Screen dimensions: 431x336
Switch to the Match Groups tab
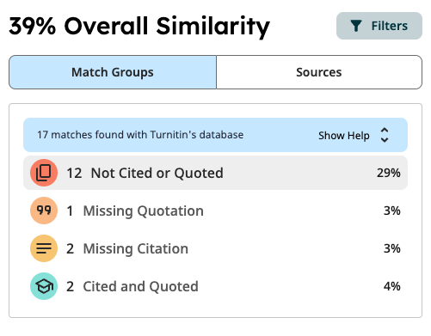[113, 72]
